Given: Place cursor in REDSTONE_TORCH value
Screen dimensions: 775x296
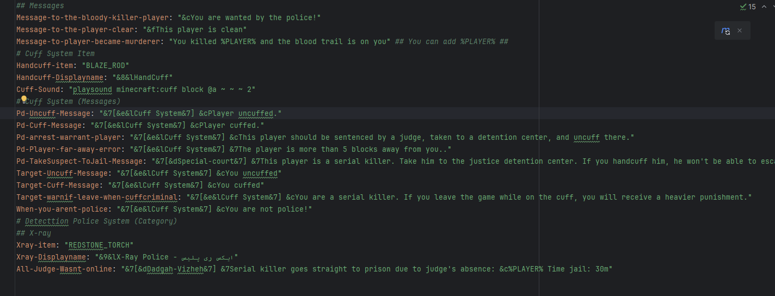Looking at the screenshot, I should point(99,245).
